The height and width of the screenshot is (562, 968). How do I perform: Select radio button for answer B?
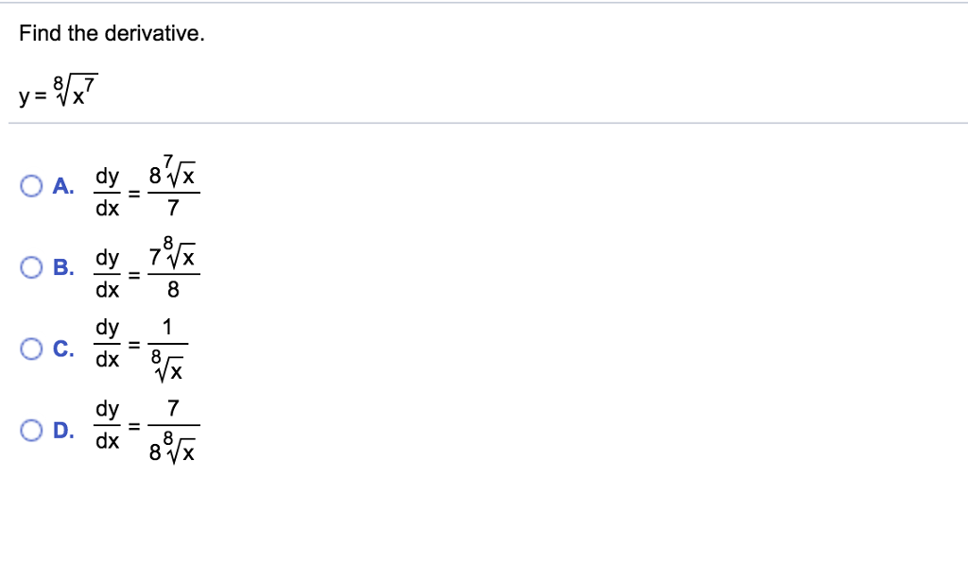(31, 267)
